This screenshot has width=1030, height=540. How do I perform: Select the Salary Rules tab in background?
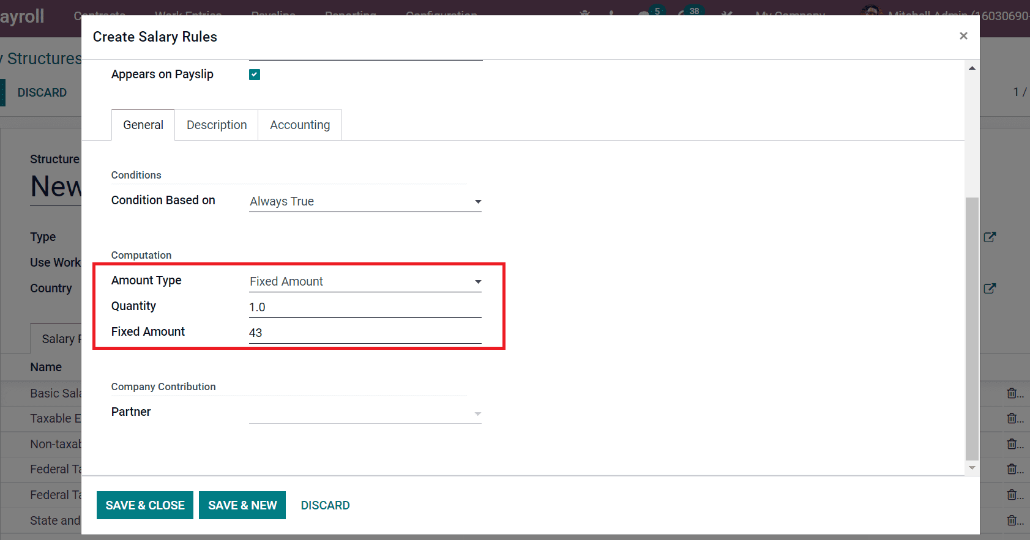(x=56, y=339)
